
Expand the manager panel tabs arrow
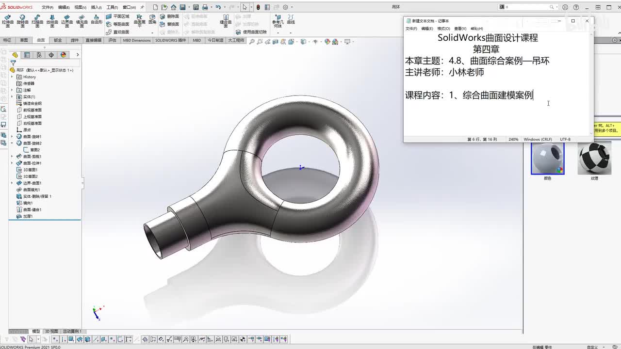78,55
